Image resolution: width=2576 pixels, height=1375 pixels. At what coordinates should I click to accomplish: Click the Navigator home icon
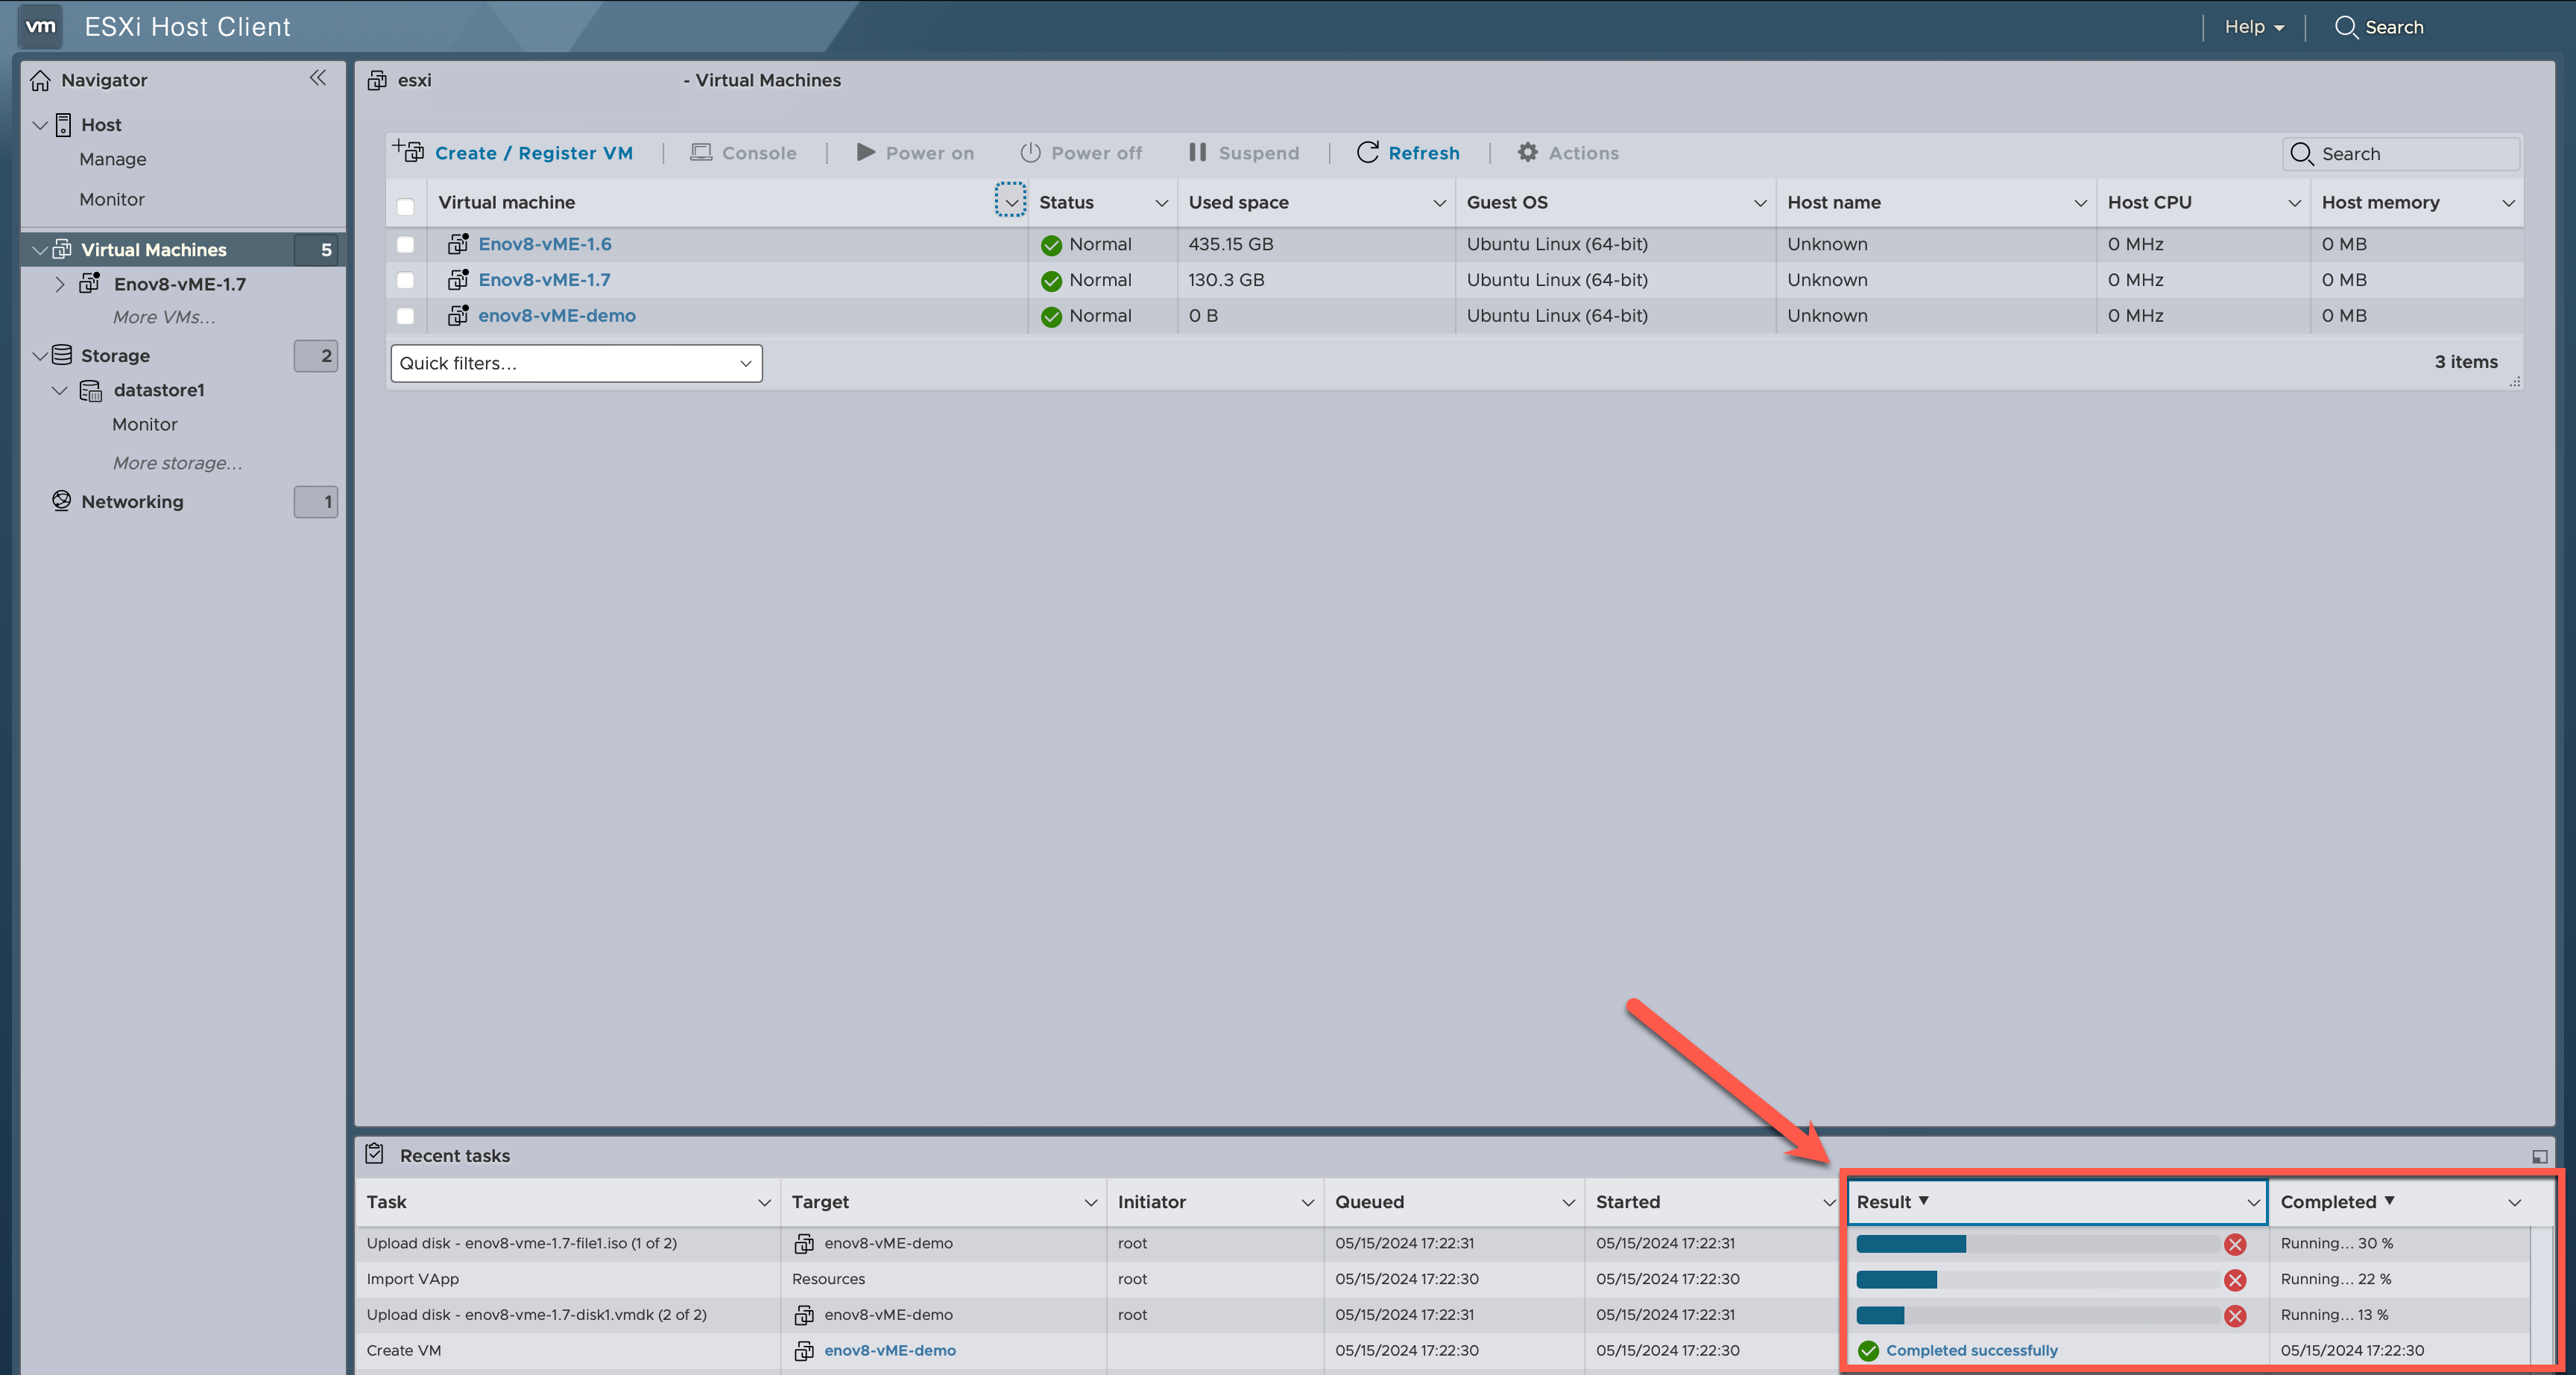(x=40, y=80)
